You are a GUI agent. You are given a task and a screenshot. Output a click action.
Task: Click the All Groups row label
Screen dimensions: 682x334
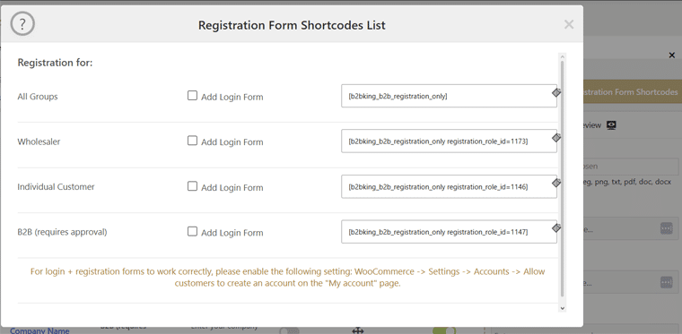(x=38, y=97)
